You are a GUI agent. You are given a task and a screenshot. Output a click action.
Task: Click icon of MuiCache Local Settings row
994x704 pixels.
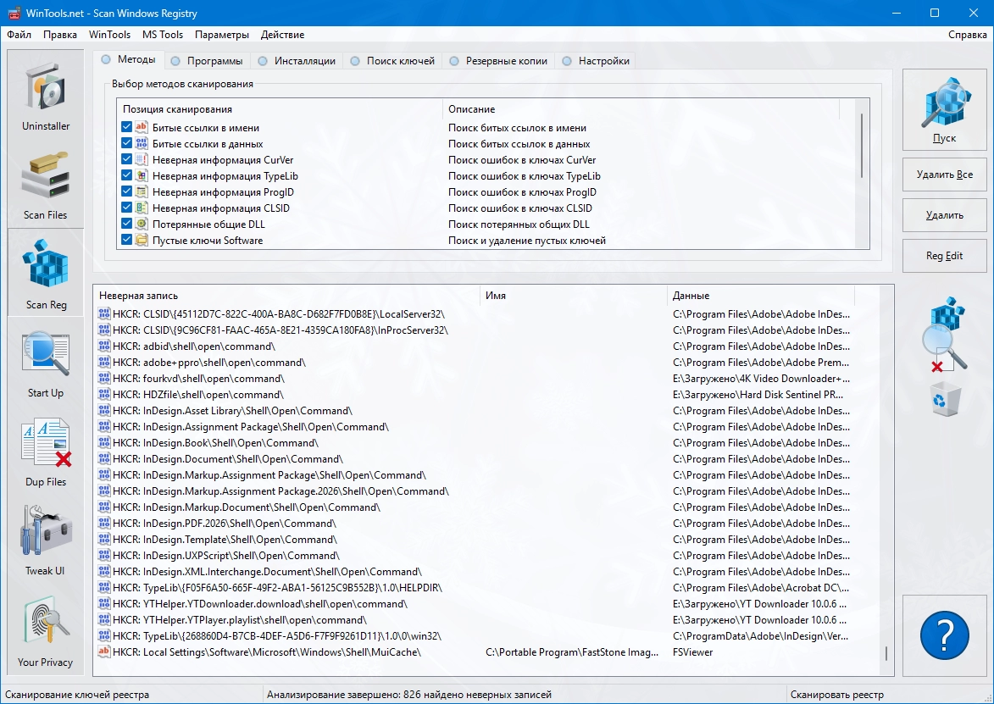(104, 651)
